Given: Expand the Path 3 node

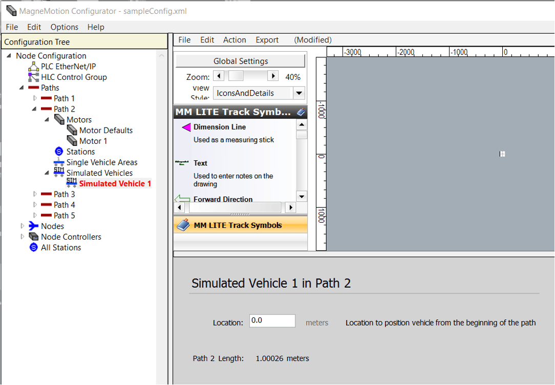Looking at the screenshot, I should tap(35, 194).
